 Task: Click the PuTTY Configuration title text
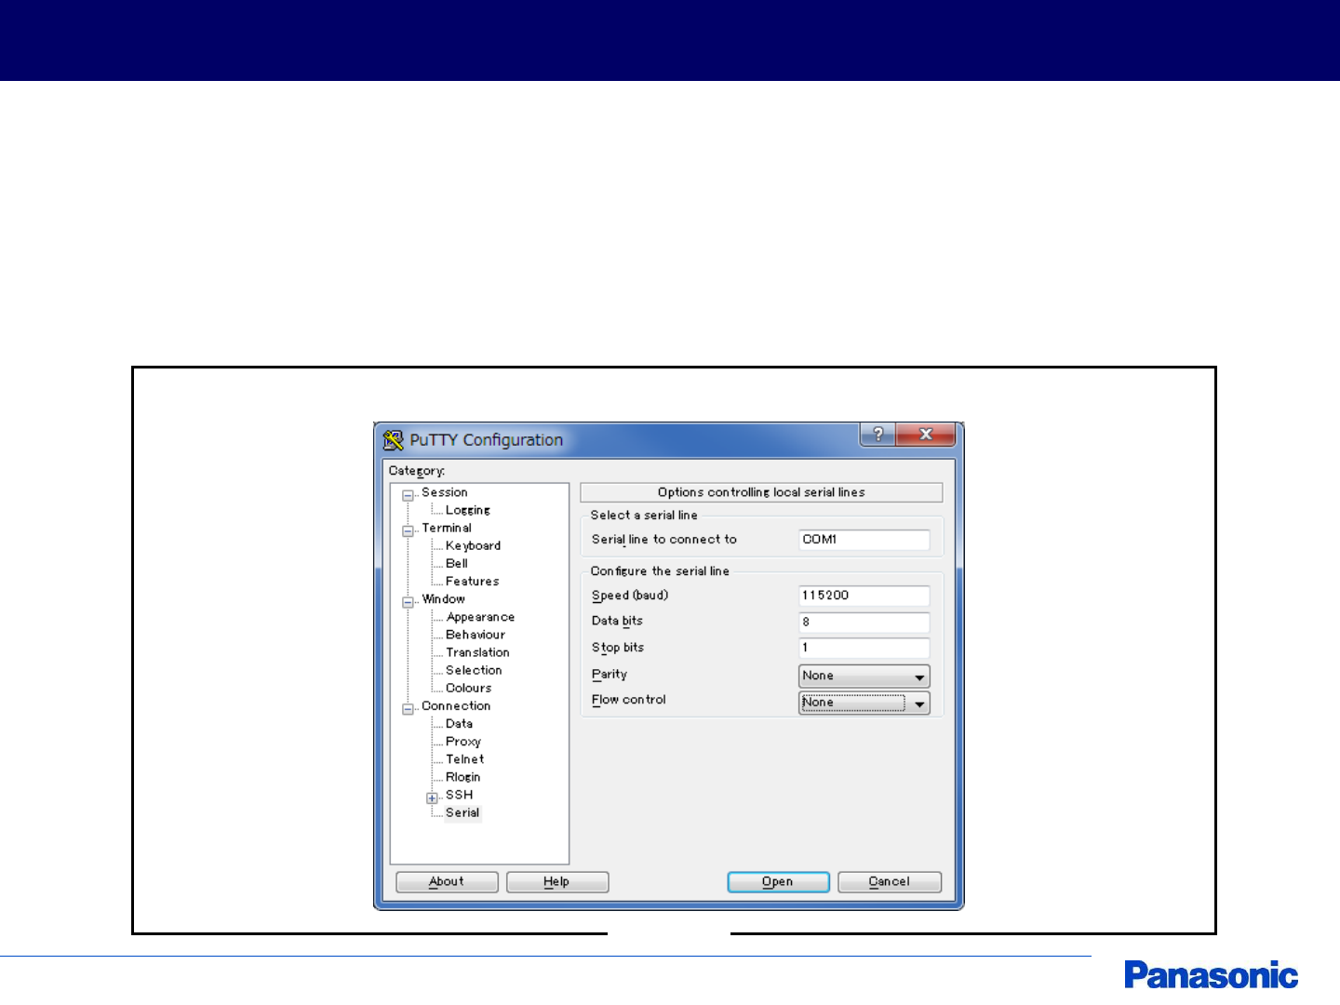click(x=487, y=440)
